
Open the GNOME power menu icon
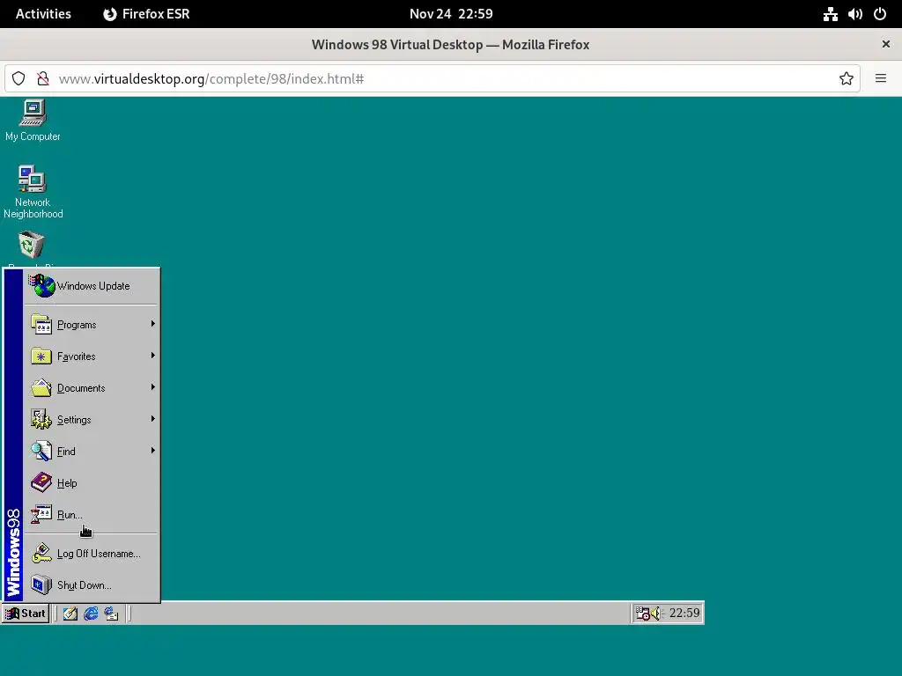pos(880,14)
